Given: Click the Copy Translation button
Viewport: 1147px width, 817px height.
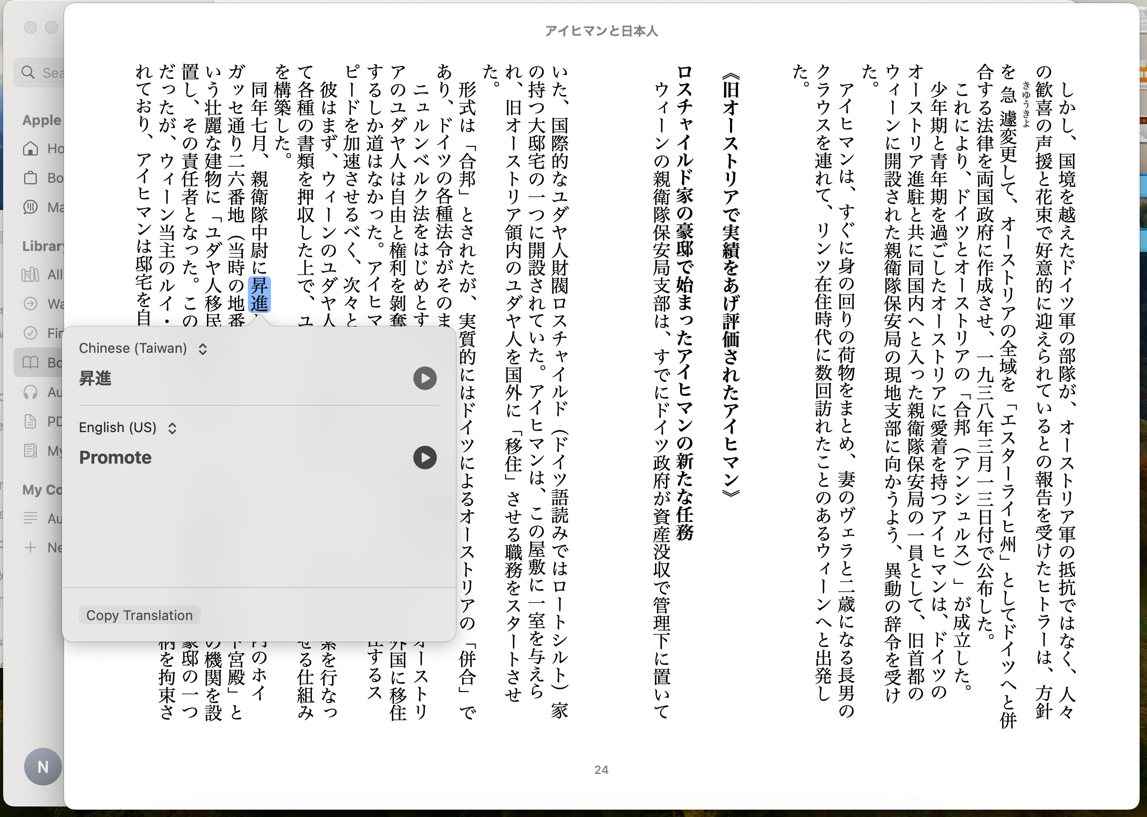Looking at the screenshot, I should point(139,615).
